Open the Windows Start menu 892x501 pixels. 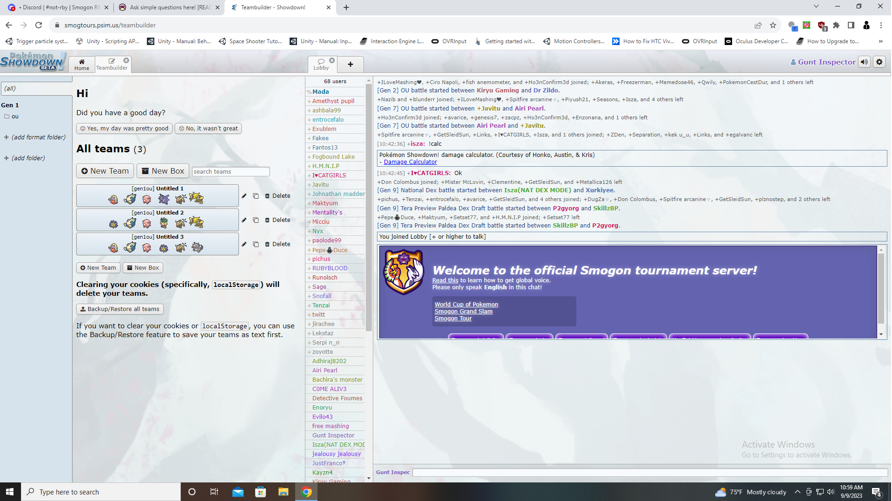10,492
